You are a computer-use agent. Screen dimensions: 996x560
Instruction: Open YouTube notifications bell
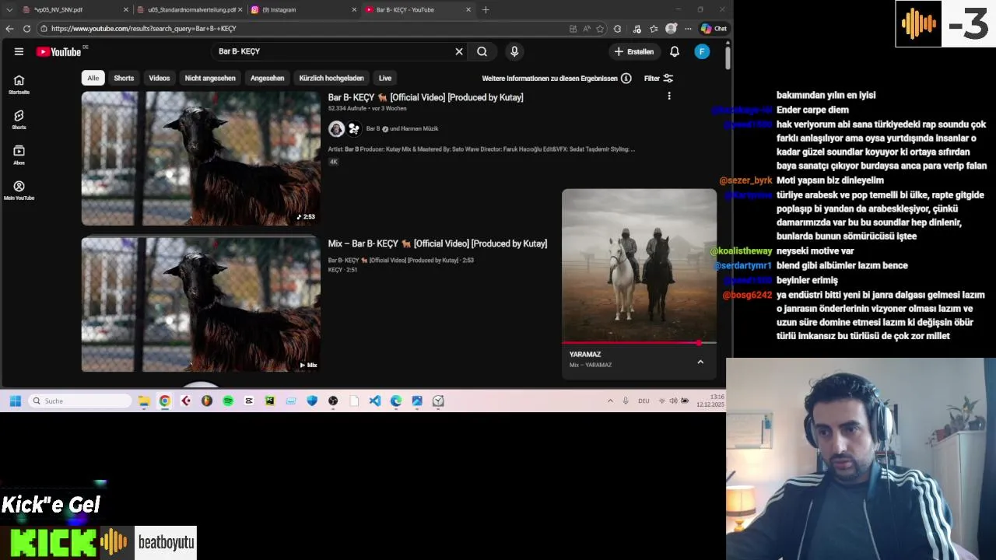(675, 51)
